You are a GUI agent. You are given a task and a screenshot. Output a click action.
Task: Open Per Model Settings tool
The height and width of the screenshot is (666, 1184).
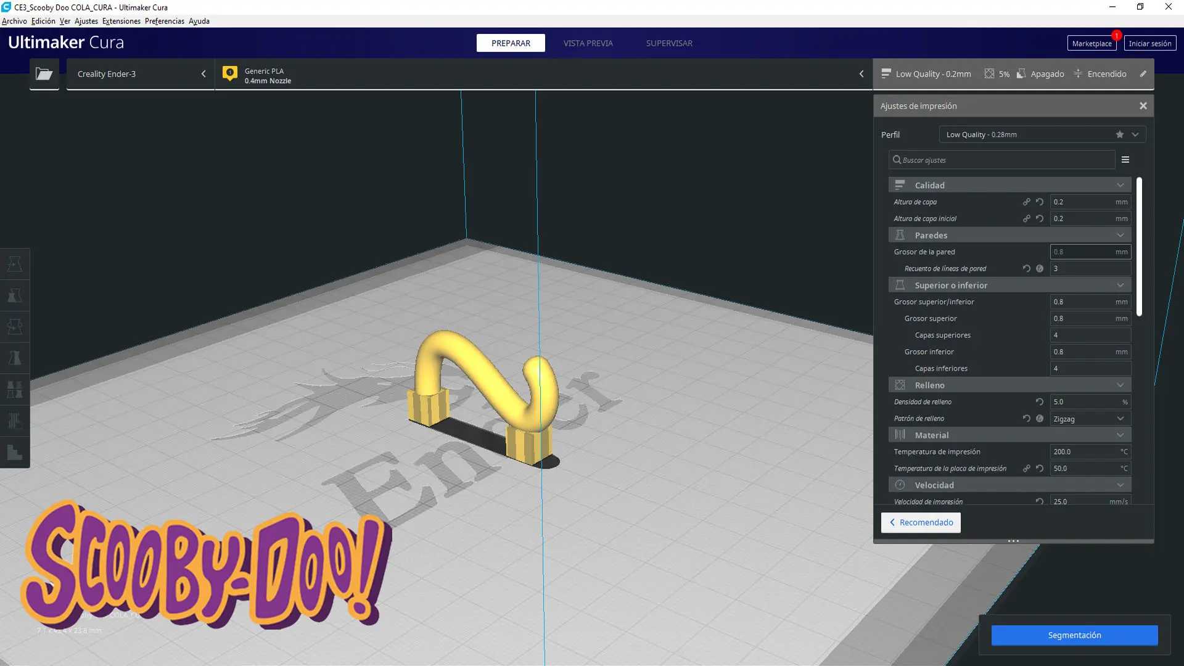click(x=15, y=390)
